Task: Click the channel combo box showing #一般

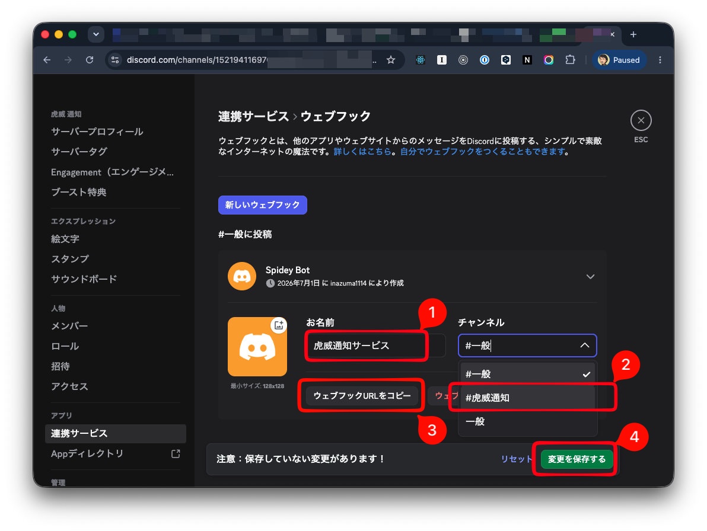Action: pyautogui.click(x=527, y=346)
